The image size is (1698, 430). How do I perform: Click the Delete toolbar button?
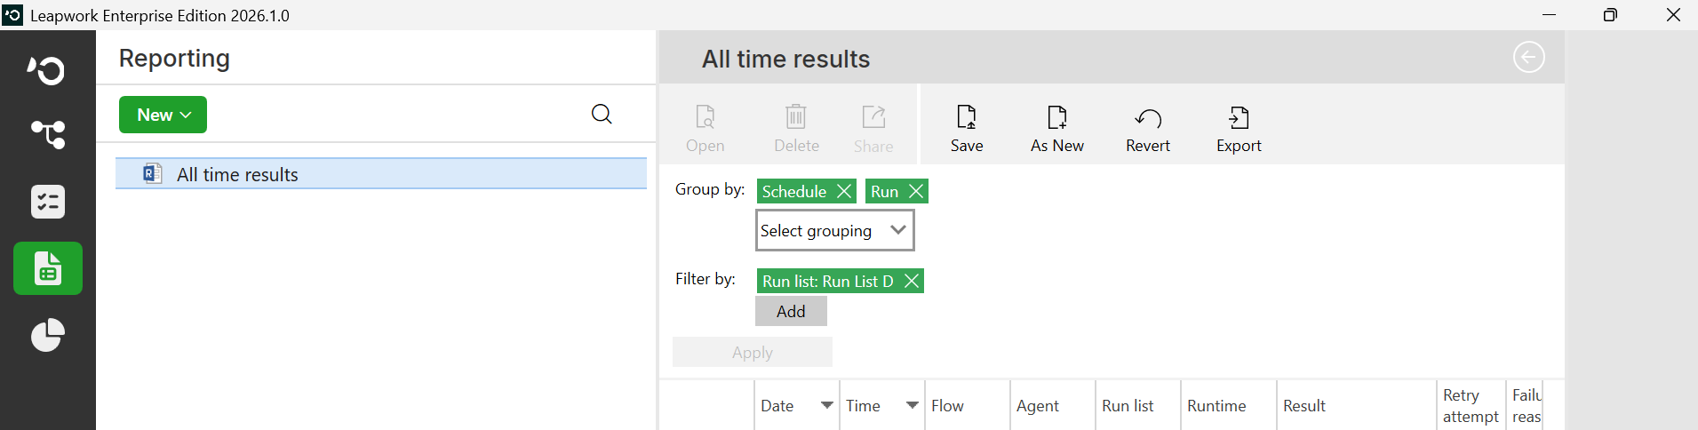point(796,129)
